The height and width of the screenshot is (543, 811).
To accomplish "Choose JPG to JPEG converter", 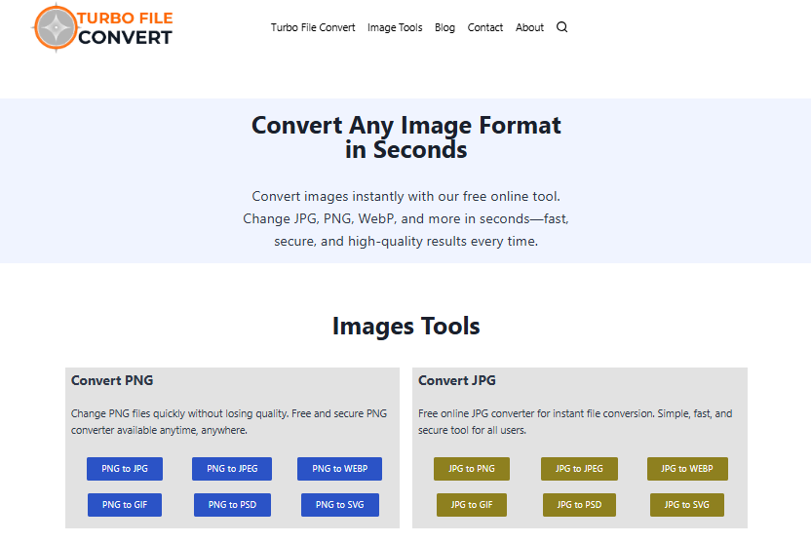I will [x=579, y=469].
